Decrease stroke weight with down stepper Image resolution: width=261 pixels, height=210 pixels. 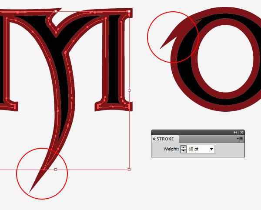tap(184, 151)
